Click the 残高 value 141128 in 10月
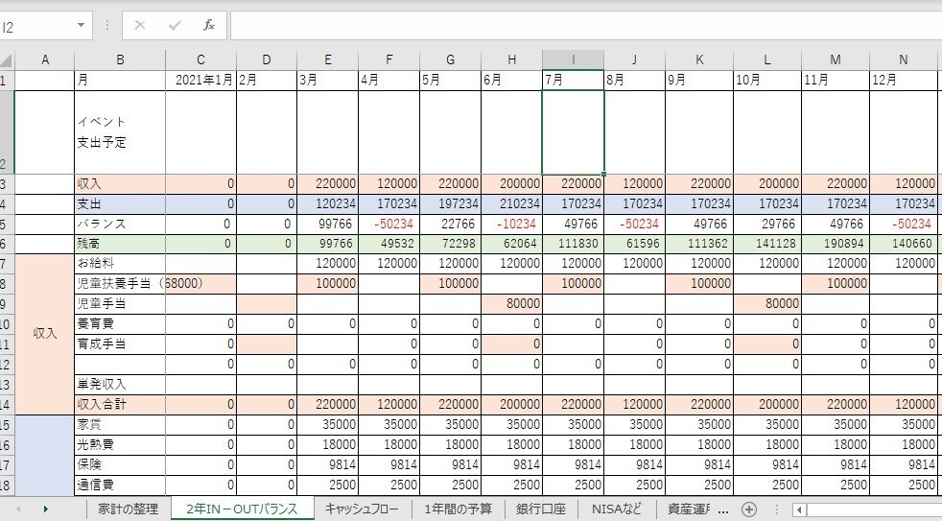The width and height of the screenshot is (942, 521). click(767, 244)
